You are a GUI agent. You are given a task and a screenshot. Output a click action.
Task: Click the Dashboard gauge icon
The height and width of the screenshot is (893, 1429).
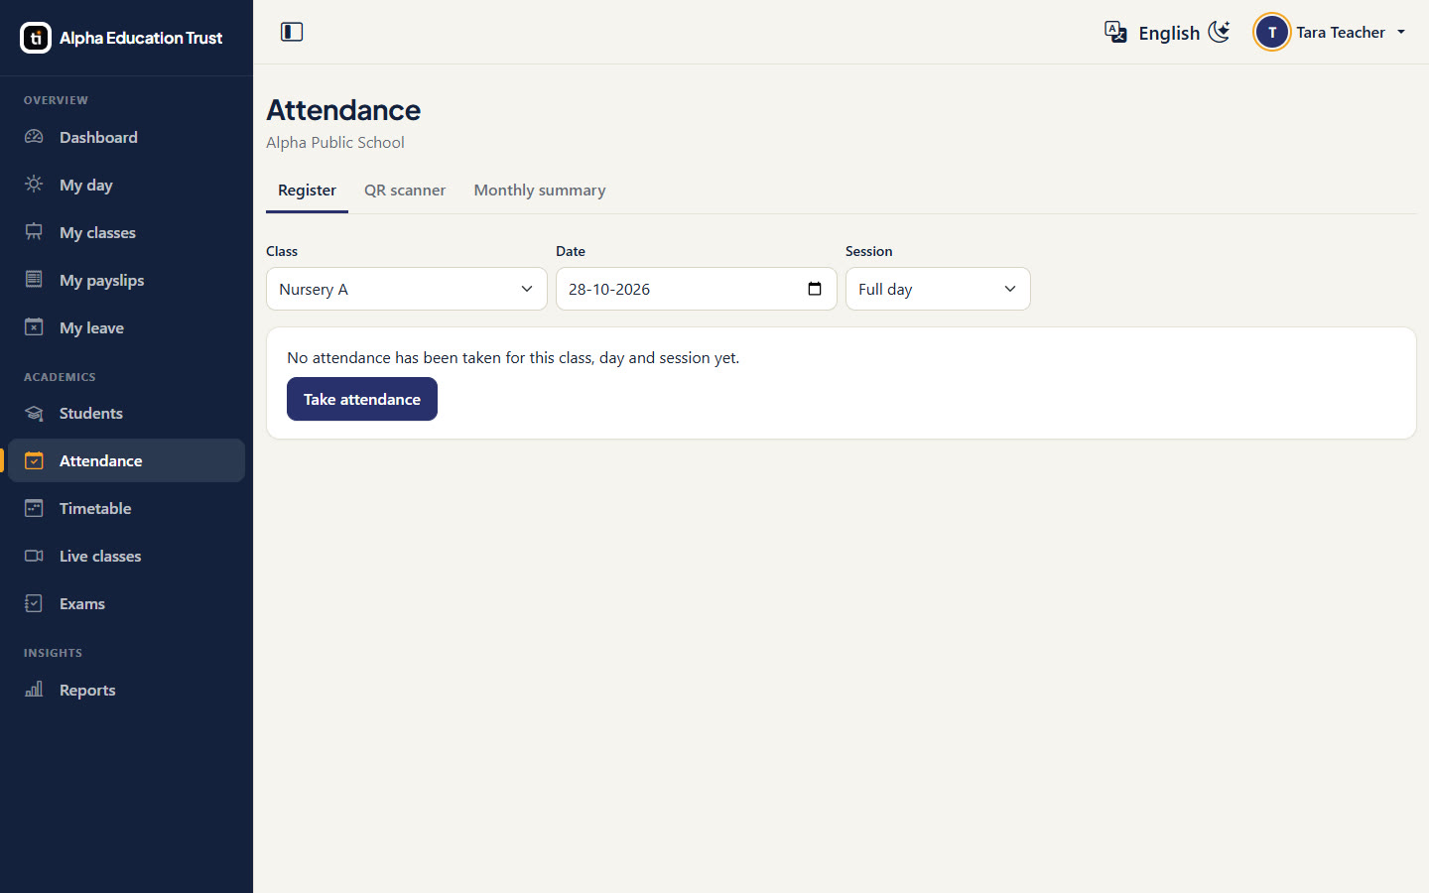coord(34,137)
